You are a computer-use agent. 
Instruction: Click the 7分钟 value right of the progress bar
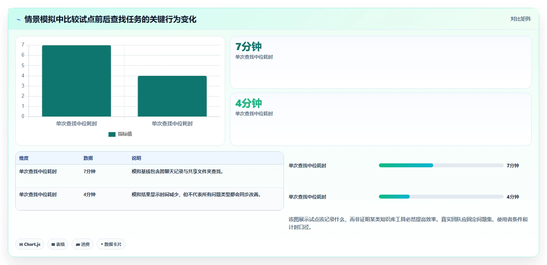point(513,166)
